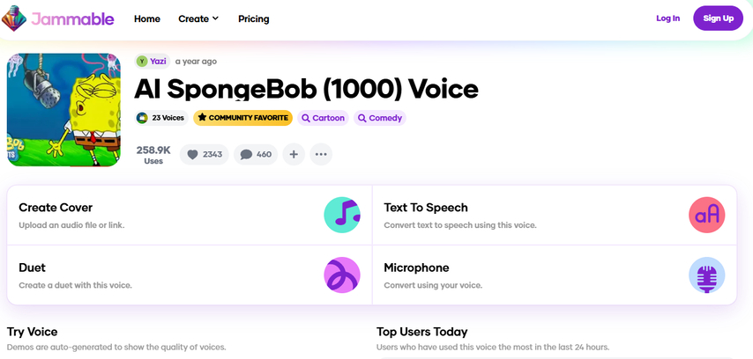
Task: Open the Pricing page
Action: (254, 18)
